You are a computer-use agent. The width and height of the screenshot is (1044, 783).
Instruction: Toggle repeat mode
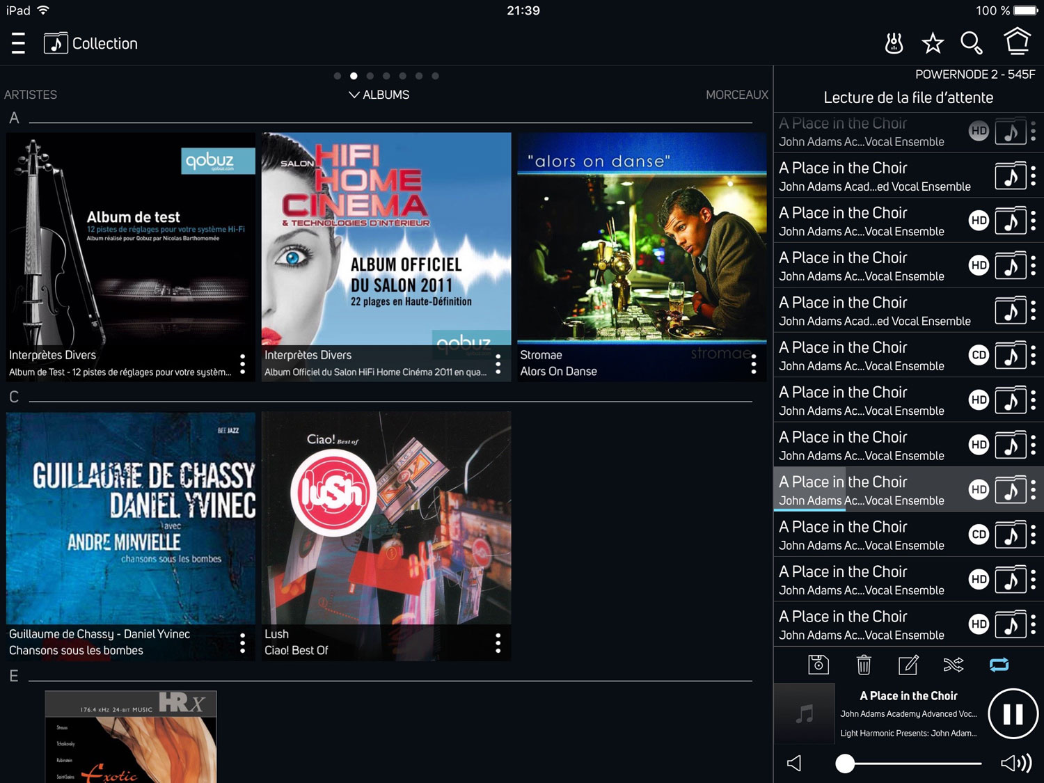click(x=999, y=665)
